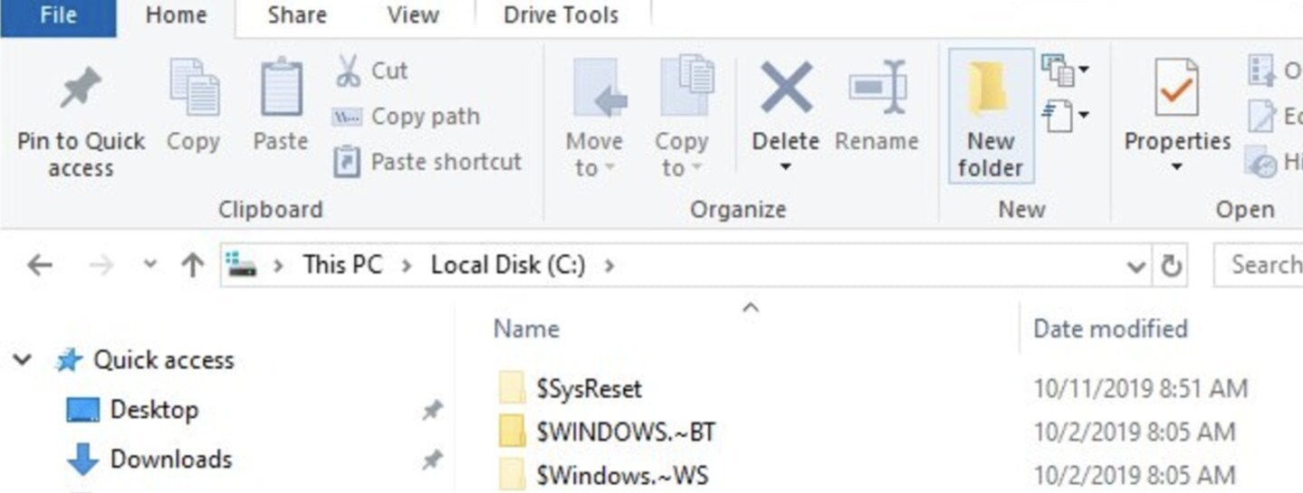Switch to the View ribbon tab

(414, 15)
